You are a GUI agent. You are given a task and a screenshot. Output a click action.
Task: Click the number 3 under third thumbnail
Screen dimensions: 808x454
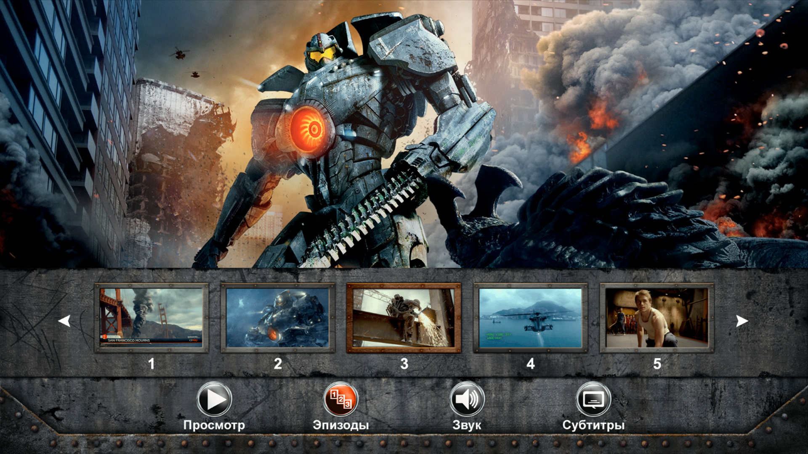pyautogui.click(x=404, y=364)
